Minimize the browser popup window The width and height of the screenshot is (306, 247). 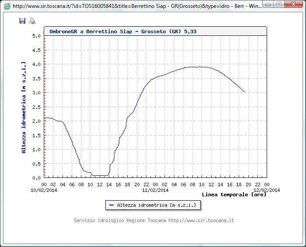268,4
